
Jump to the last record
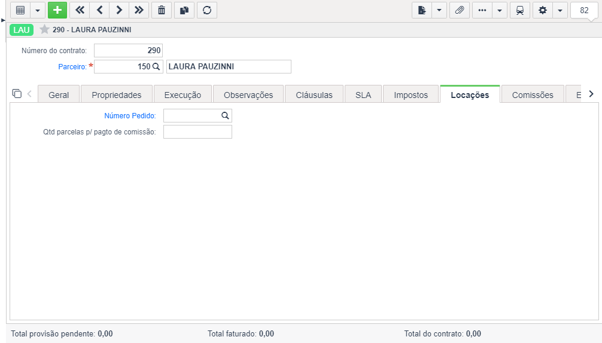[x=139, y=10]
